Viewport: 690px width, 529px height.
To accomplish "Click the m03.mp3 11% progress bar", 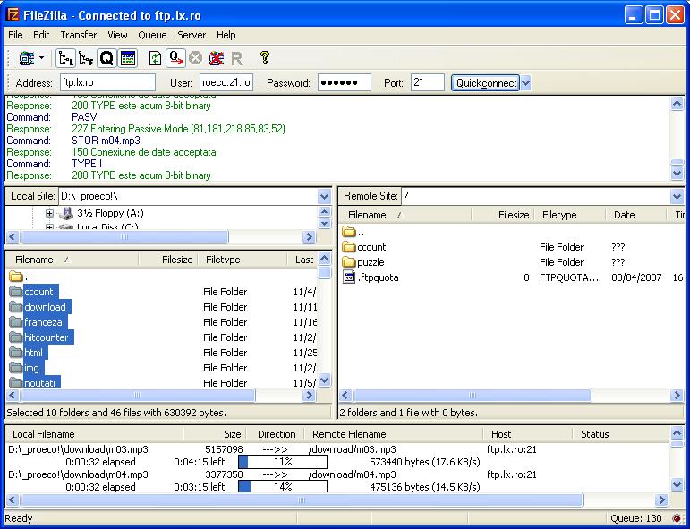I will [x=283, y=462].
